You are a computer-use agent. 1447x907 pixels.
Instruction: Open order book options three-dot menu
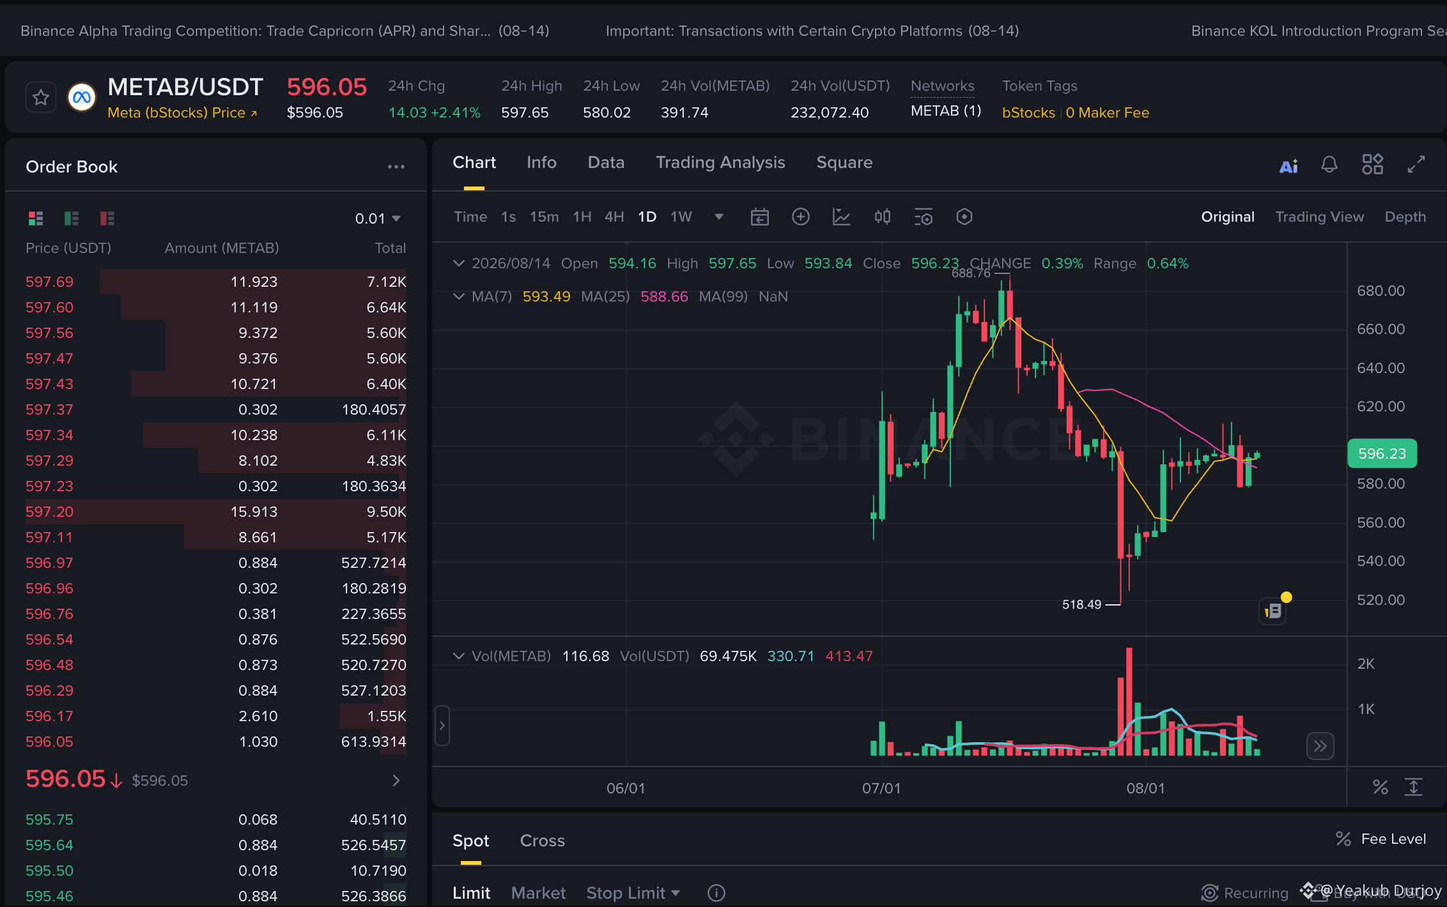[396, 167]
